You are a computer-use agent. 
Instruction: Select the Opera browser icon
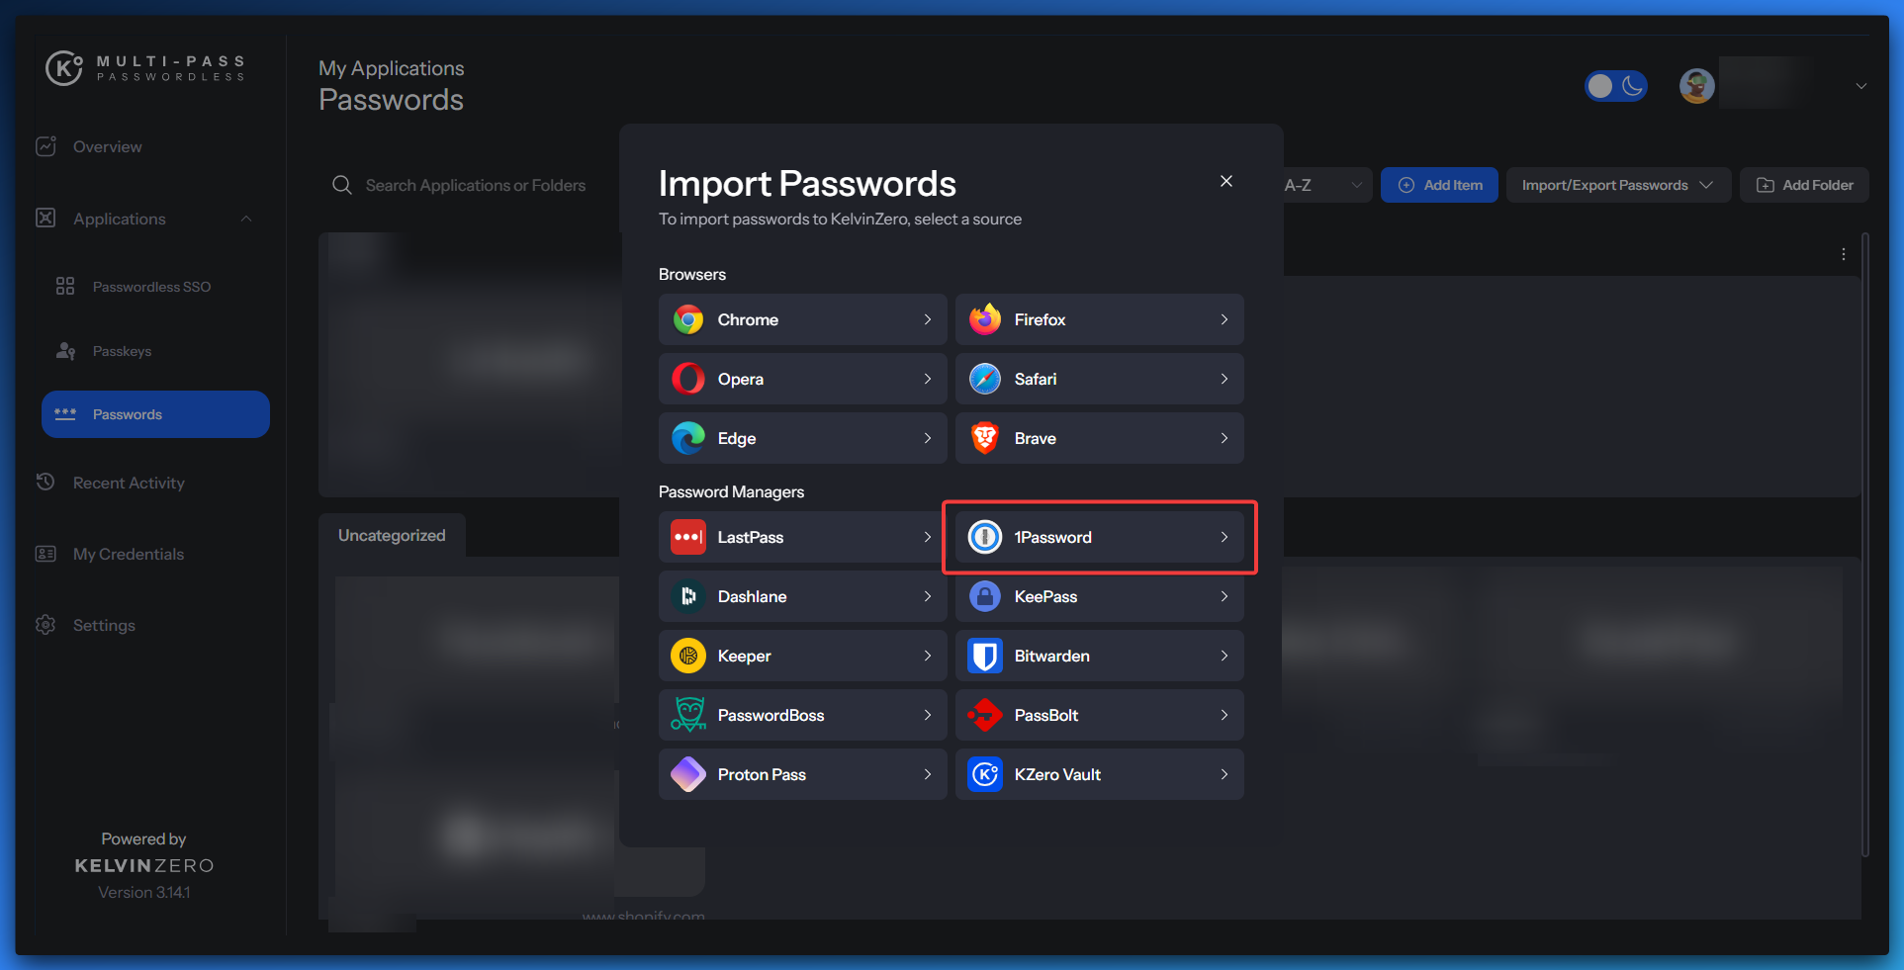tap(687, 379)
